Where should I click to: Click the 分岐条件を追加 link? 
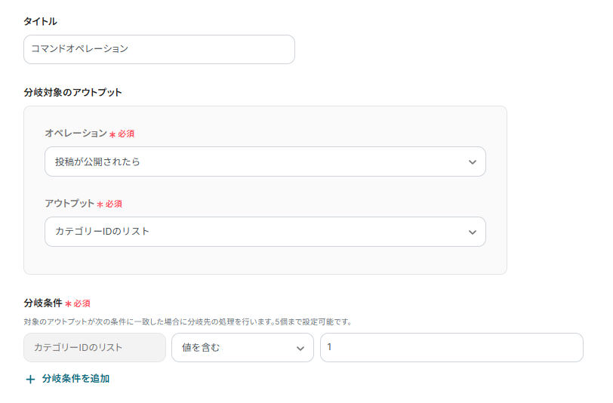click(75, 379)
